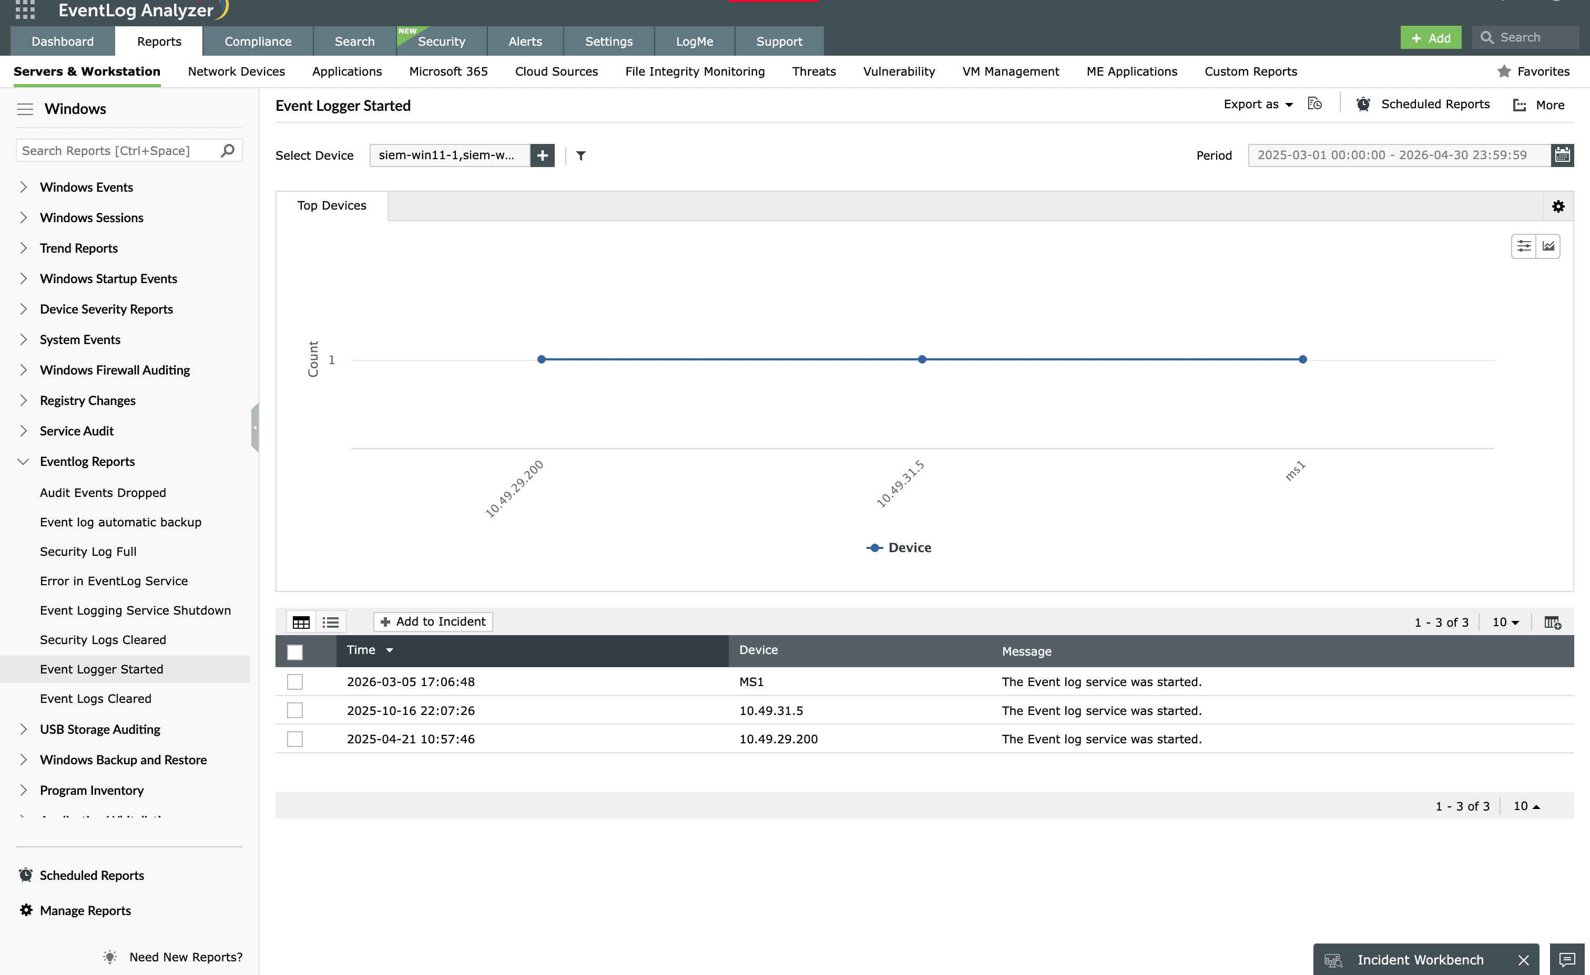Open the Alerts main tab

click(525, 42)
